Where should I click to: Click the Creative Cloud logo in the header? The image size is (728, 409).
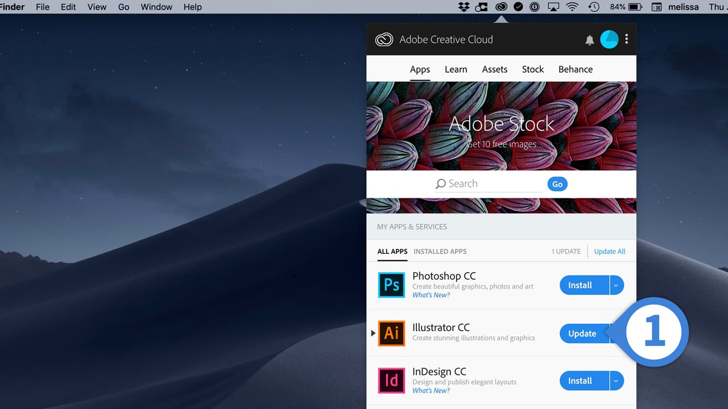384,40
